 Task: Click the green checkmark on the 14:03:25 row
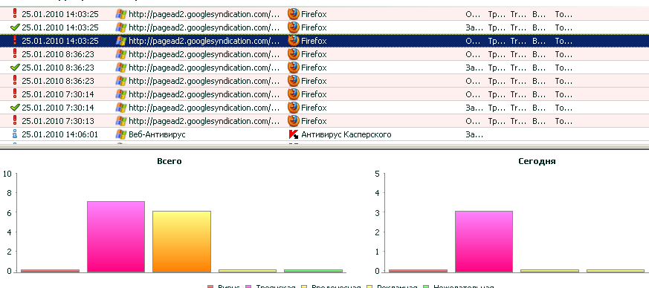click(x=16, y=27)
